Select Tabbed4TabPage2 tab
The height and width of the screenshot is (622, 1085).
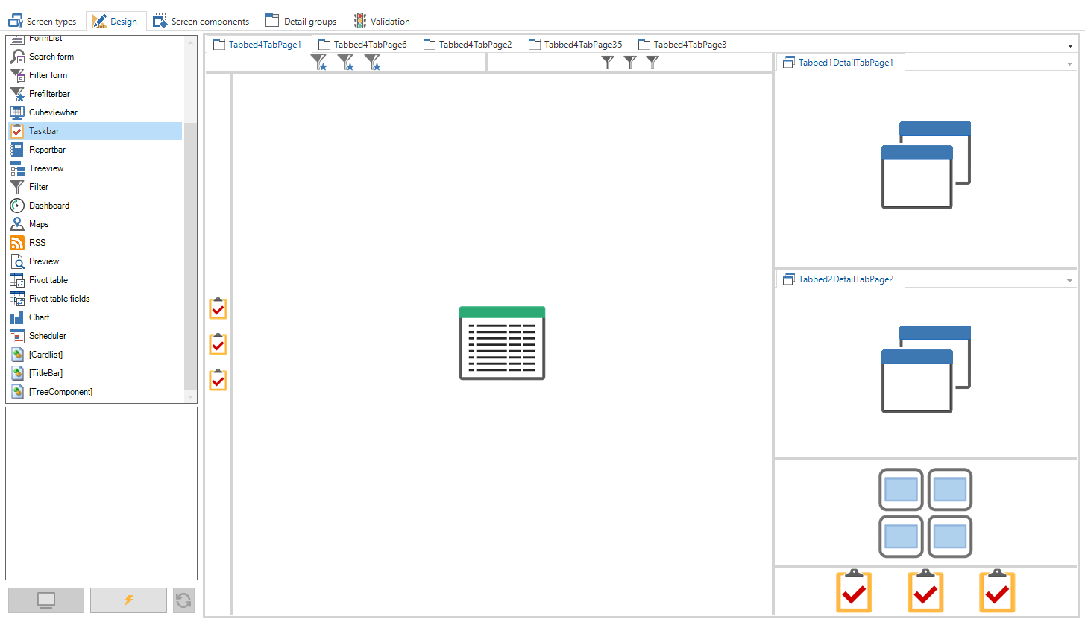pyautogui.click(x=468, y=44)
